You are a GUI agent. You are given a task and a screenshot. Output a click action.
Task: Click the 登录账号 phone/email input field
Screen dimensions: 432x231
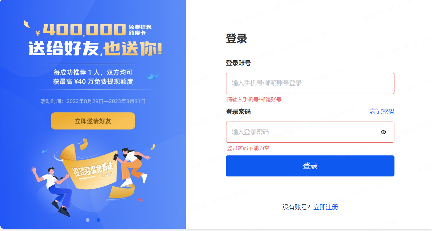(310, 83)
